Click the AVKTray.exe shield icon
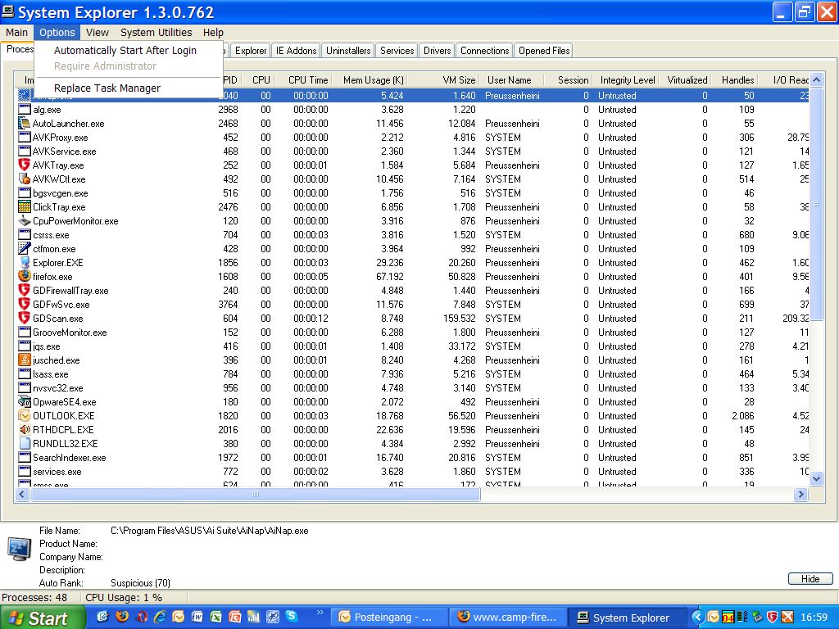The width and height of the screenshot is (839, 629). 25,165
